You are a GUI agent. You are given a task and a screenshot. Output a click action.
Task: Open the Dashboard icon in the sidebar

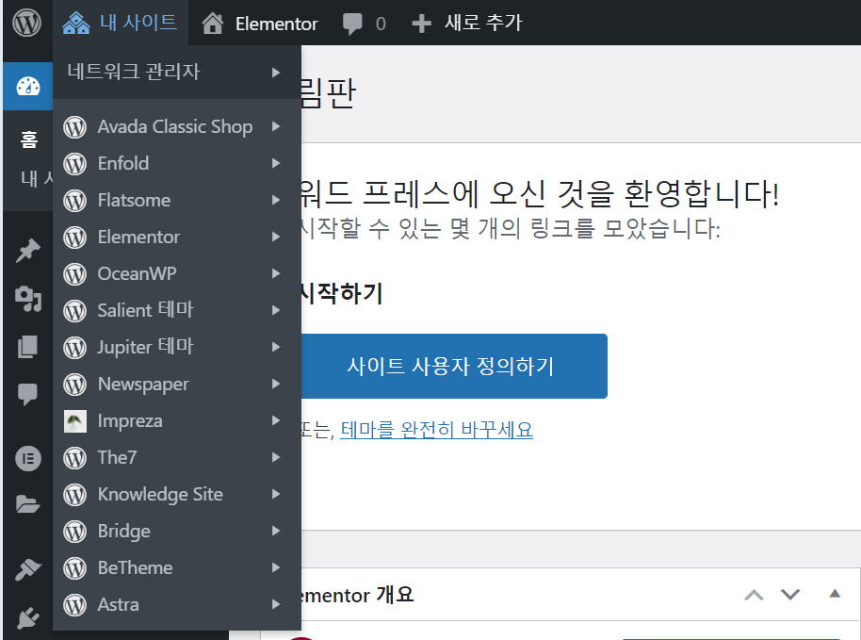[26, 86]
